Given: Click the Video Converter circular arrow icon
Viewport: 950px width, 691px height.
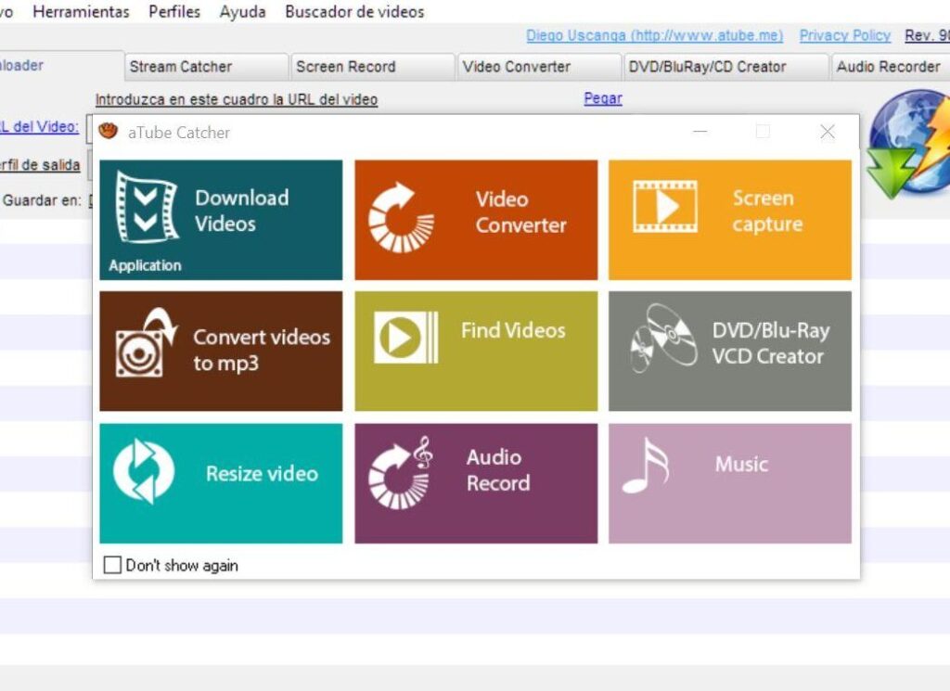Looking at the screenshot, I should (401, 217).
